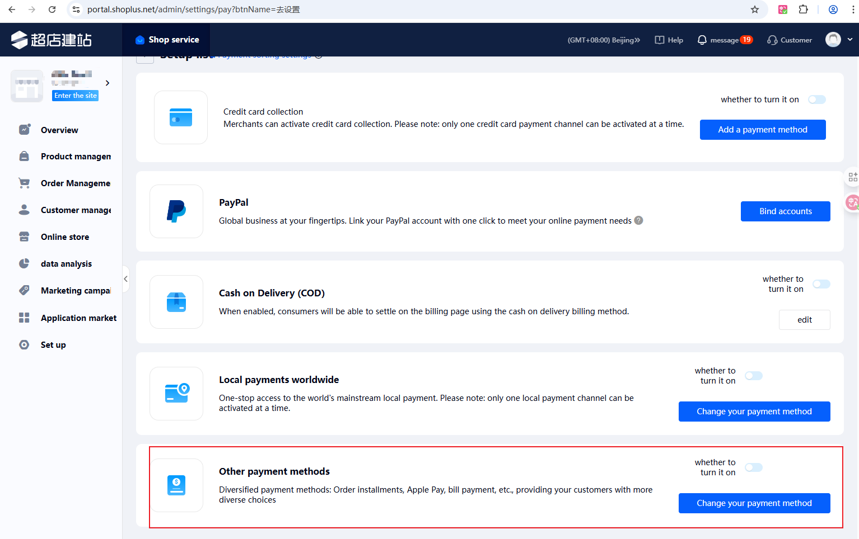Go to the Application market menu
The width and height of the screenshot is (859, 539).
[x=78, y=318]
